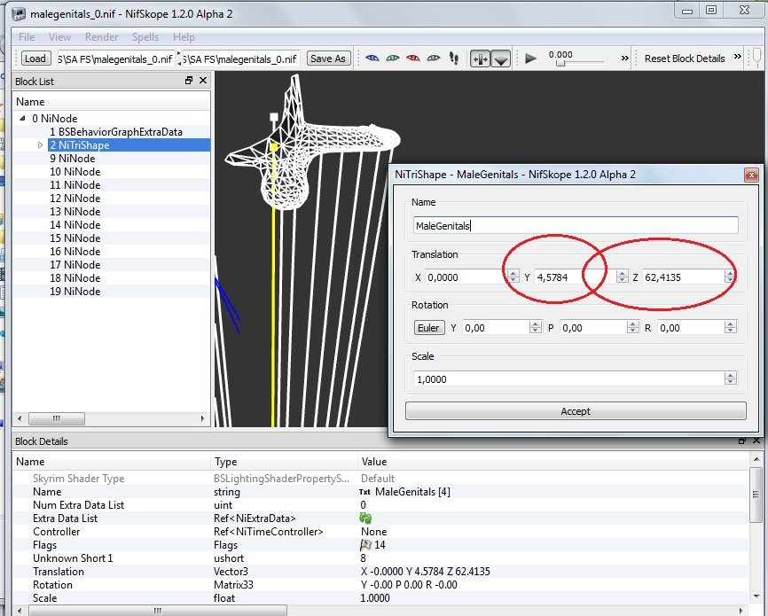768x616 pixels.
Task: Select the red eye view icon
Action: (413, 58)
